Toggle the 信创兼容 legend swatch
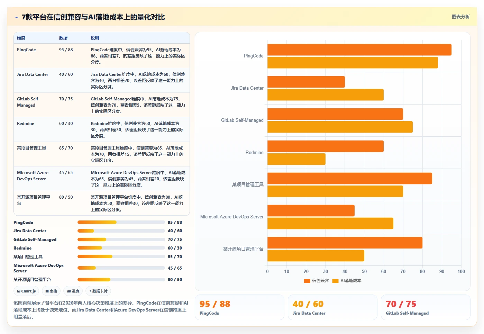The height and width of the screenshot is (334, 484). point(307,281)
